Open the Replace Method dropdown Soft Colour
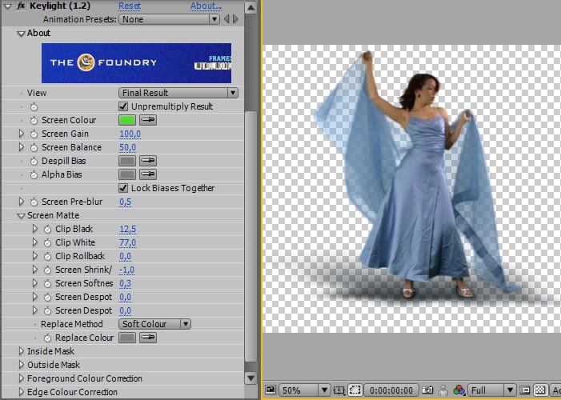 tap(154, 324)
